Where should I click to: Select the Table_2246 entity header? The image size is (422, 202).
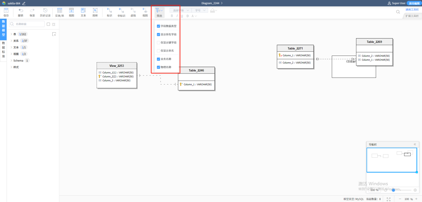coord(196,70)
